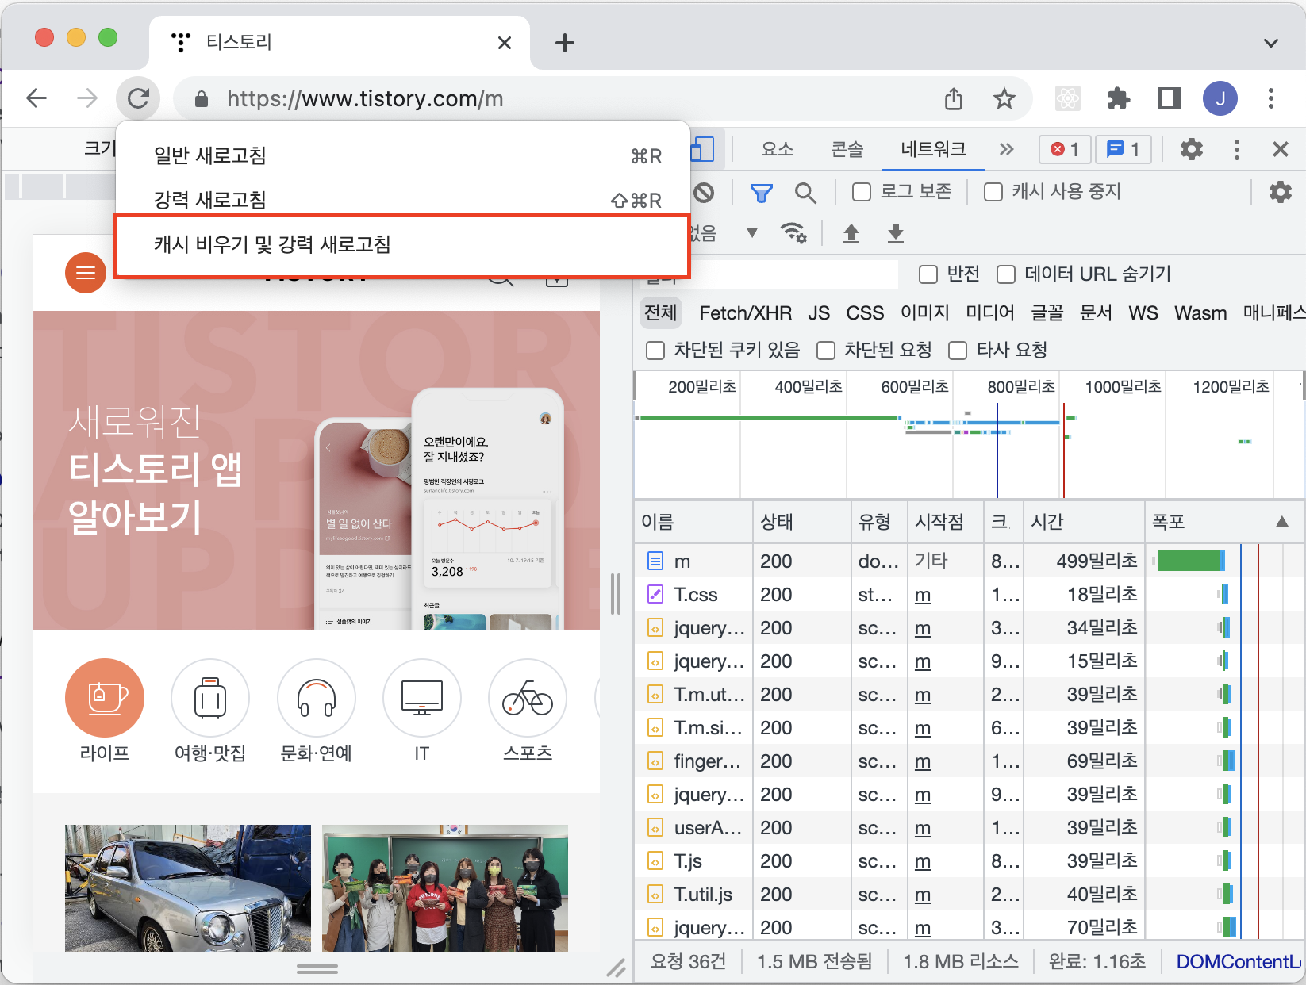Filter by CSS requests
The height and width of the screenshot is (985, 1306).
point(865,312)
